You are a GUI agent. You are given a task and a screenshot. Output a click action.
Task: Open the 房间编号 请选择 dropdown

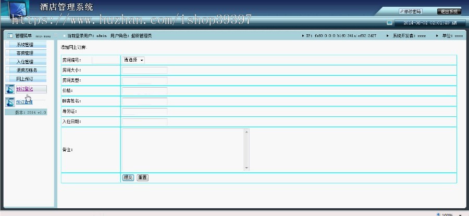[x=133, y=60]
